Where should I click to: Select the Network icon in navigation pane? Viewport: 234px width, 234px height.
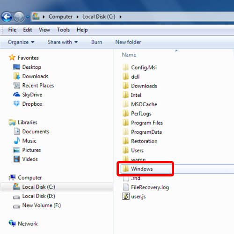point(12,223)
